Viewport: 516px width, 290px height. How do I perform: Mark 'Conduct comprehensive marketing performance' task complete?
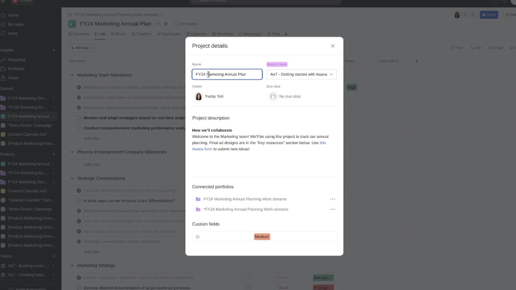79,128
